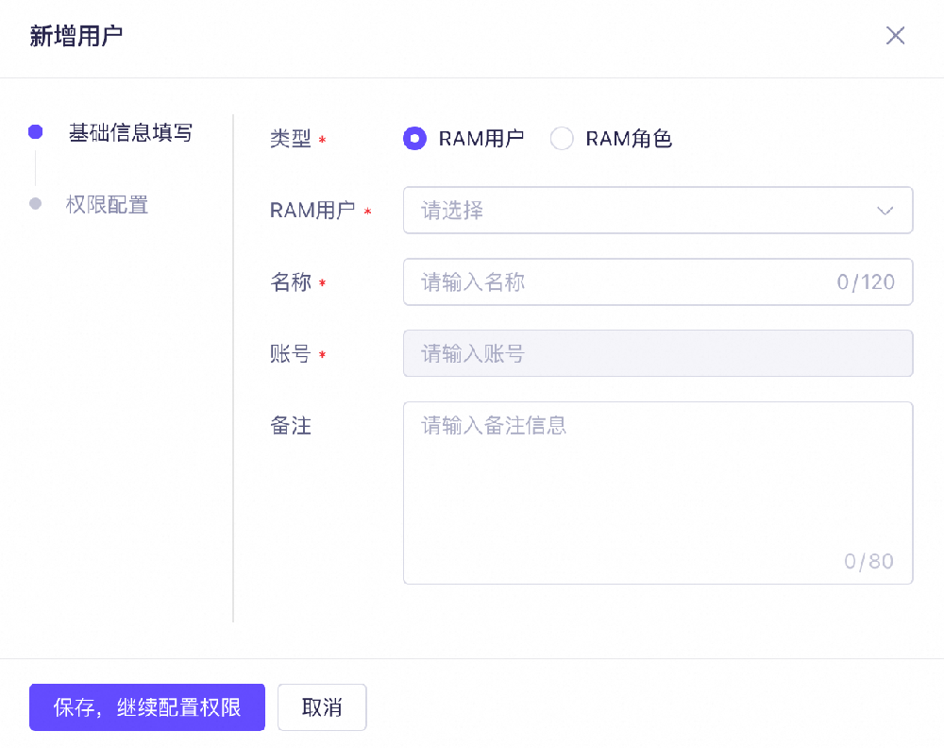Click the 新增用户 dialog title
Screen dimensions: 944x748
coord(76,36)
